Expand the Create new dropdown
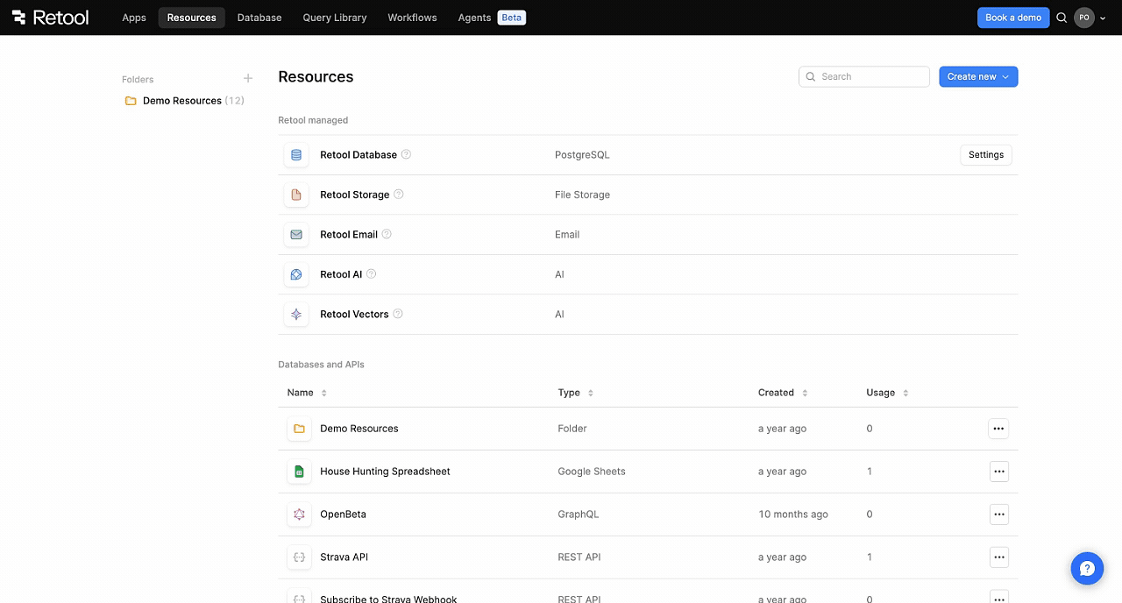 (978, 77)
